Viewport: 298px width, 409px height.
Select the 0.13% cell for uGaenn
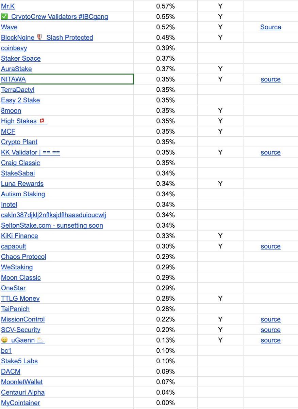tap(165, 340)
